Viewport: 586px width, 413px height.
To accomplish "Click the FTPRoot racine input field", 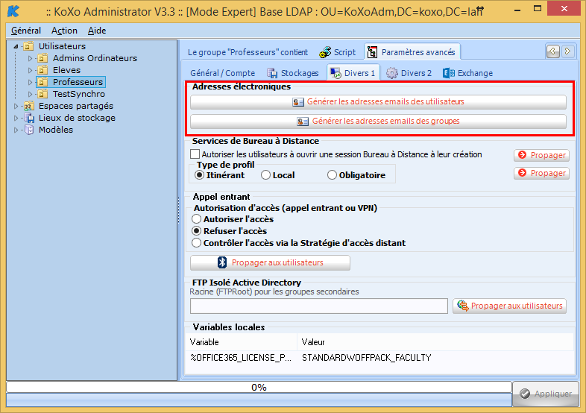I will point(319,306).
